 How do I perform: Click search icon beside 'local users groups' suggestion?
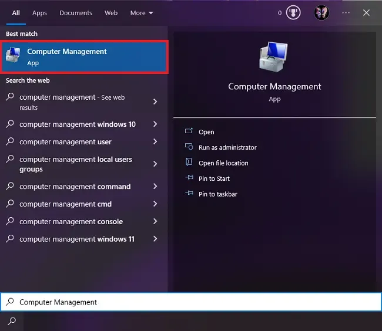(x=10, y=159)
